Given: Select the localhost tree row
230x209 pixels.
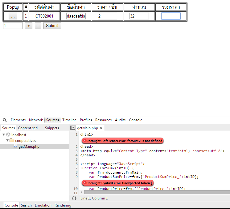Looking at the screenshot, I should point(35,135).
